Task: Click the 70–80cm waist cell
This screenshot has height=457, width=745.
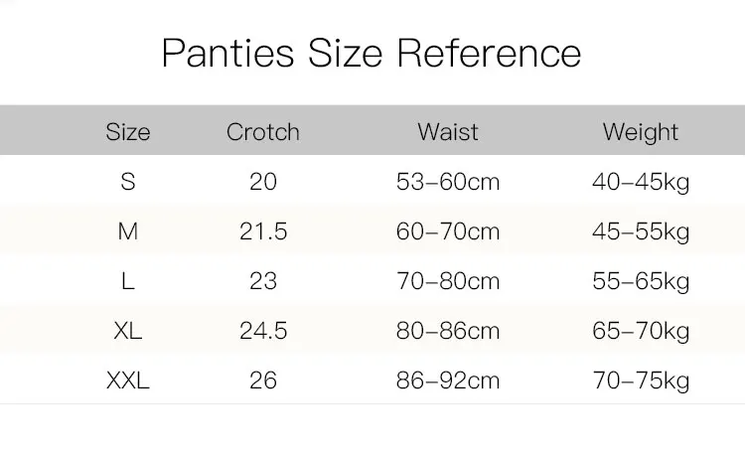Action: click(x=448, y=281)
